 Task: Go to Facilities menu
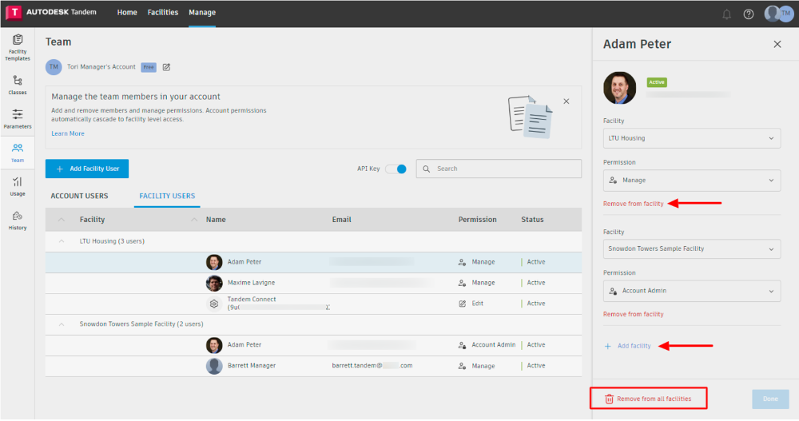(x=162, y=12)
